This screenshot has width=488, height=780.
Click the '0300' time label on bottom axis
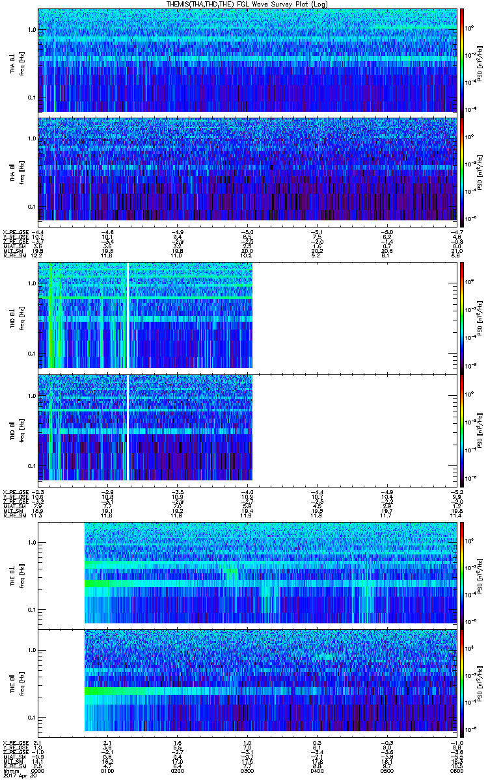(247, 770)
